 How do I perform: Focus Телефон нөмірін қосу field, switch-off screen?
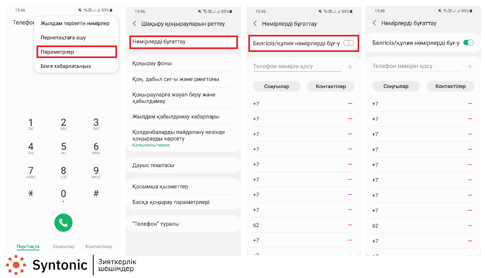(x=297, y=66)
